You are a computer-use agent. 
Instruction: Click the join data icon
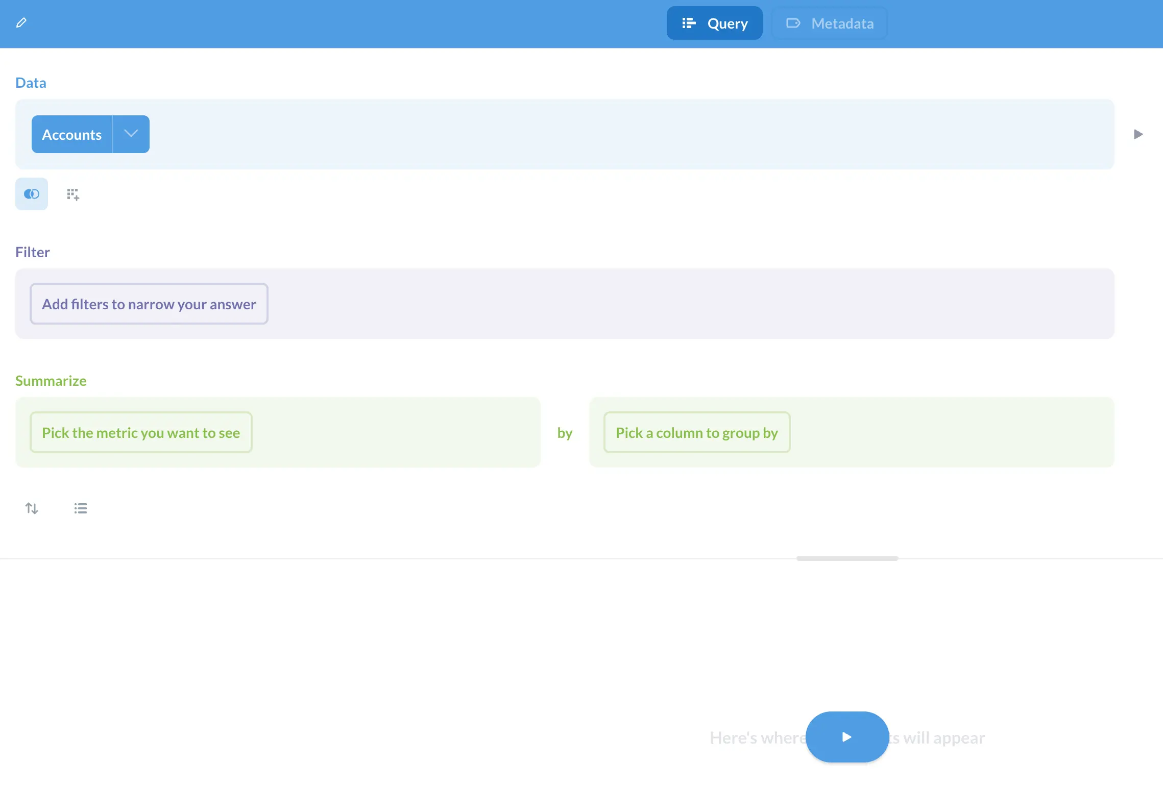click(x=32, y=194)
